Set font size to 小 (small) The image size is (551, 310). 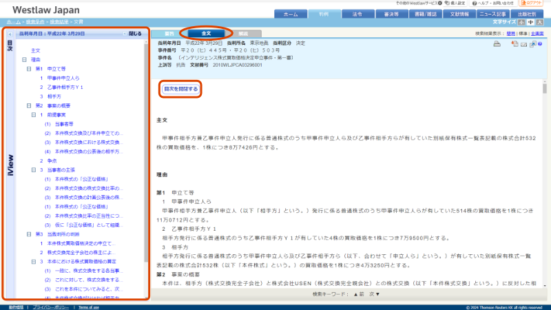(x=521, y=23)
